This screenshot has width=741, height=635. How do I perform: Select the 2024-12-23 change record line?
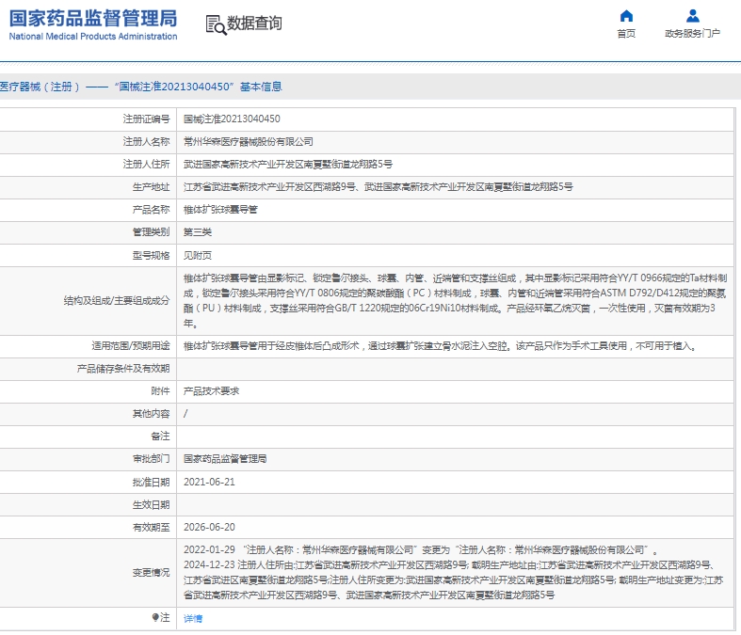click(x=453, y=580)
